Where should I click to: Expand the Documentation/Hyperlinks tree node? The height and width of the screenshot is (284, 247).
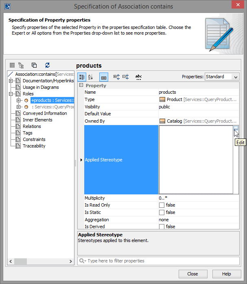11,81
